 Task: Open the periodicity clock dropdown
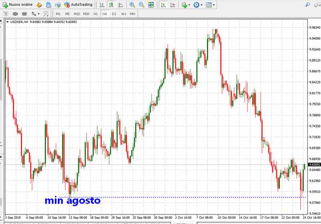197,5
